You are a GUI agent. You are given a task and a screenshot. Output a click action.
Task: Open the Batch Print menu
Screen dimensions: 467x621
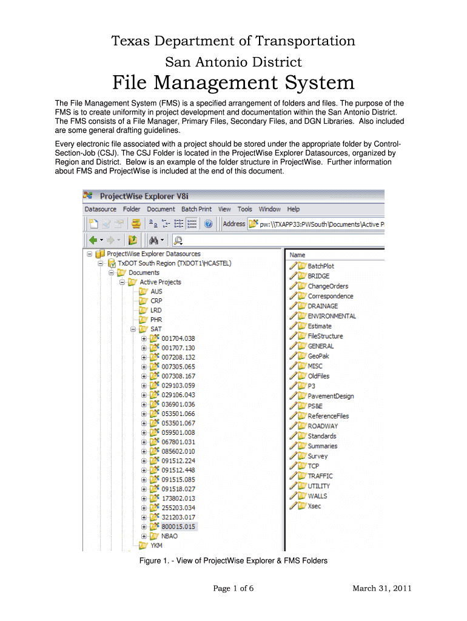click(197, 209)
